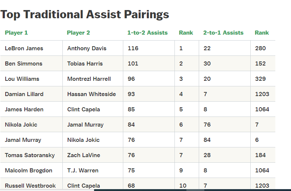Click the first Rank column header
Image resolution: width=291 pixels, height=191 pixels.
coord(186,33)
